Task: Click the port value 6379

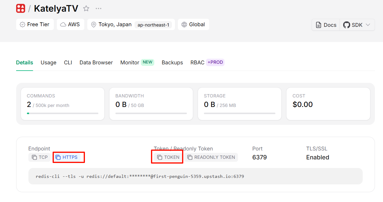Action: point(260,157)
